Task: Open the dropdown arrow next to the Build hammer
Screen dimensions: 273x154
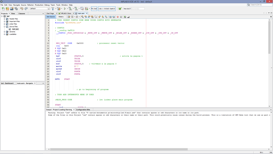Action: (56, 9)
